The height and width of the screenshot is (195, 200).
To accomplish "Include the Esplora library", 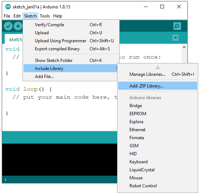I will pyautogui.click(x=157, y=122).
